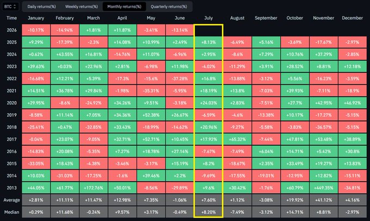Select the 2013 row label
This screenshot has height=221, width=370.
pos(11,188)
